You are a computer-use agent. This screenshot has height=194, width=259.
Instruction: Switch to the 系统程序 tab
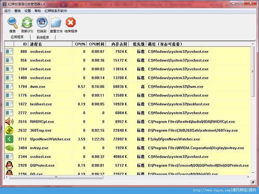[x=42, y=37]
